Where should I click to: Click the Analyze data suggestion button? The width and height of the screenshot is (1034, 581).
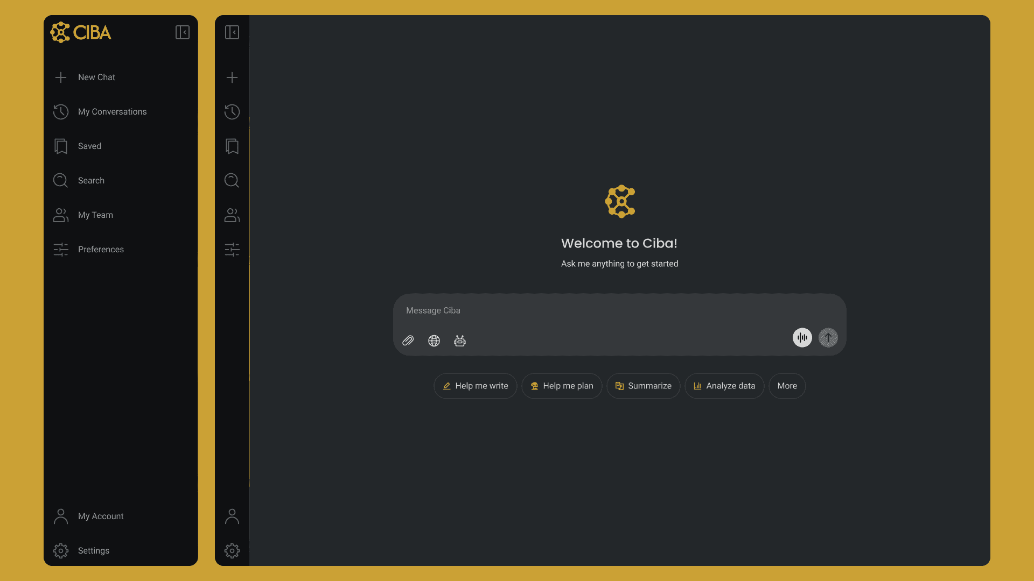(x=724, y=386)
